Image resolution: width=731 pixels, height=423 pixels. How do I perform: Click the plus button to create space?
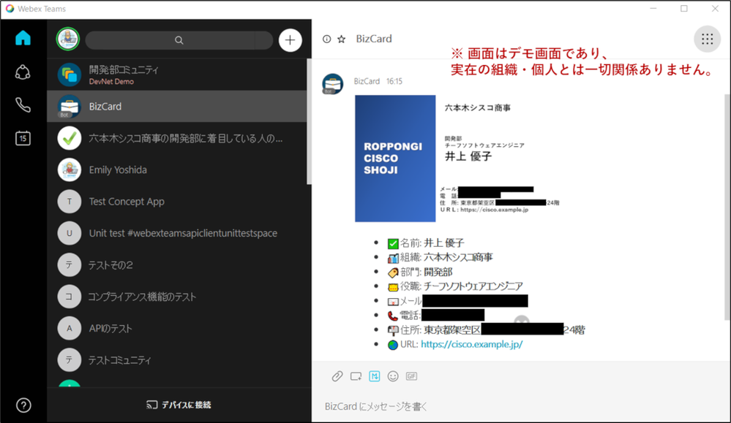[x=290, y=40]
